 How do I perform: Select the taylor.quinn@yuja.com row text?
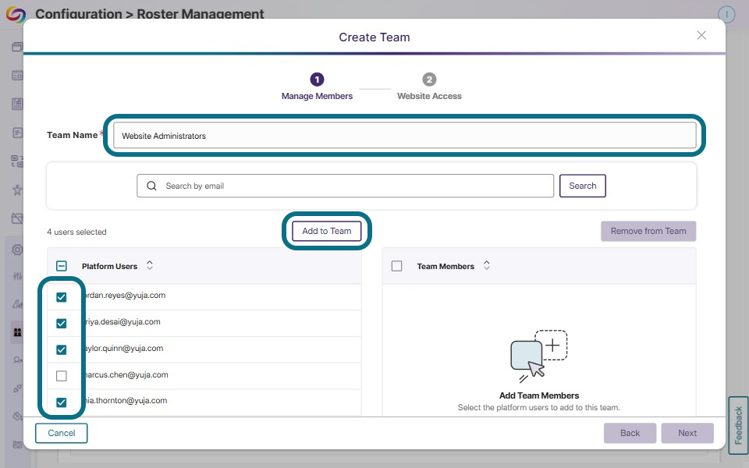coord(123,349)
